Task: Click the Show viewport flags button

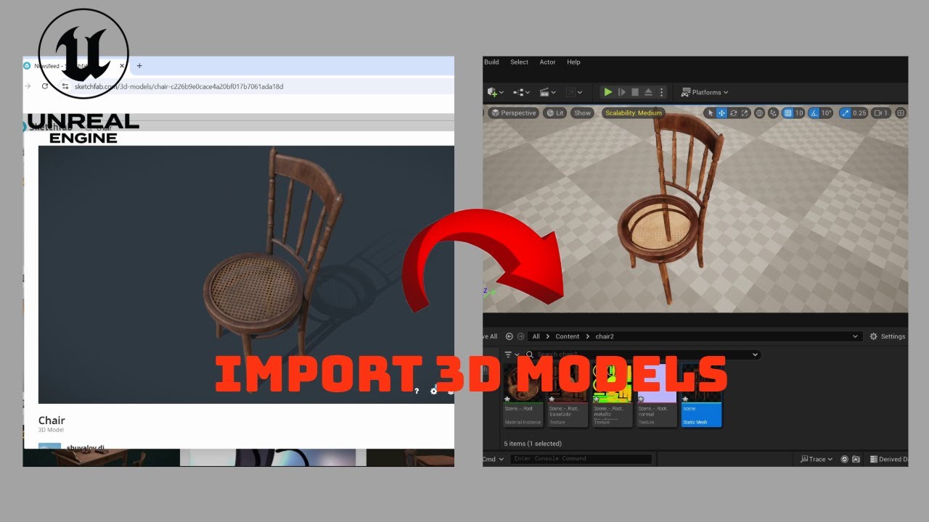Action: click(582, 113)
